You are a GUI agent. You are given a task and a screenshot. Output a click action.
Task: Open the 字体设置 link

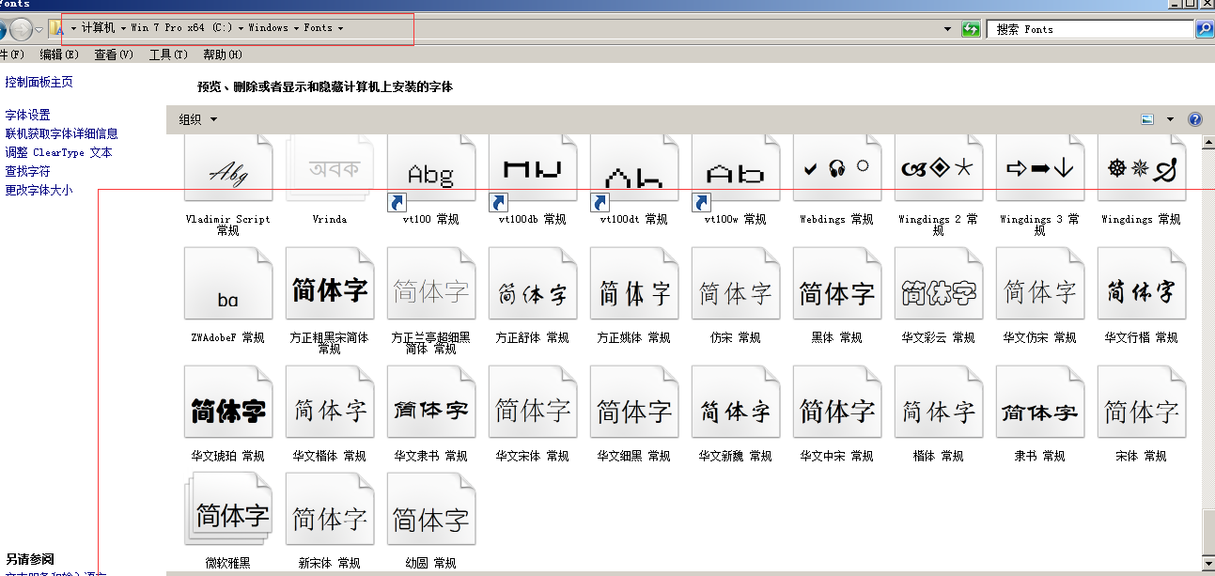tap(28, 115)
